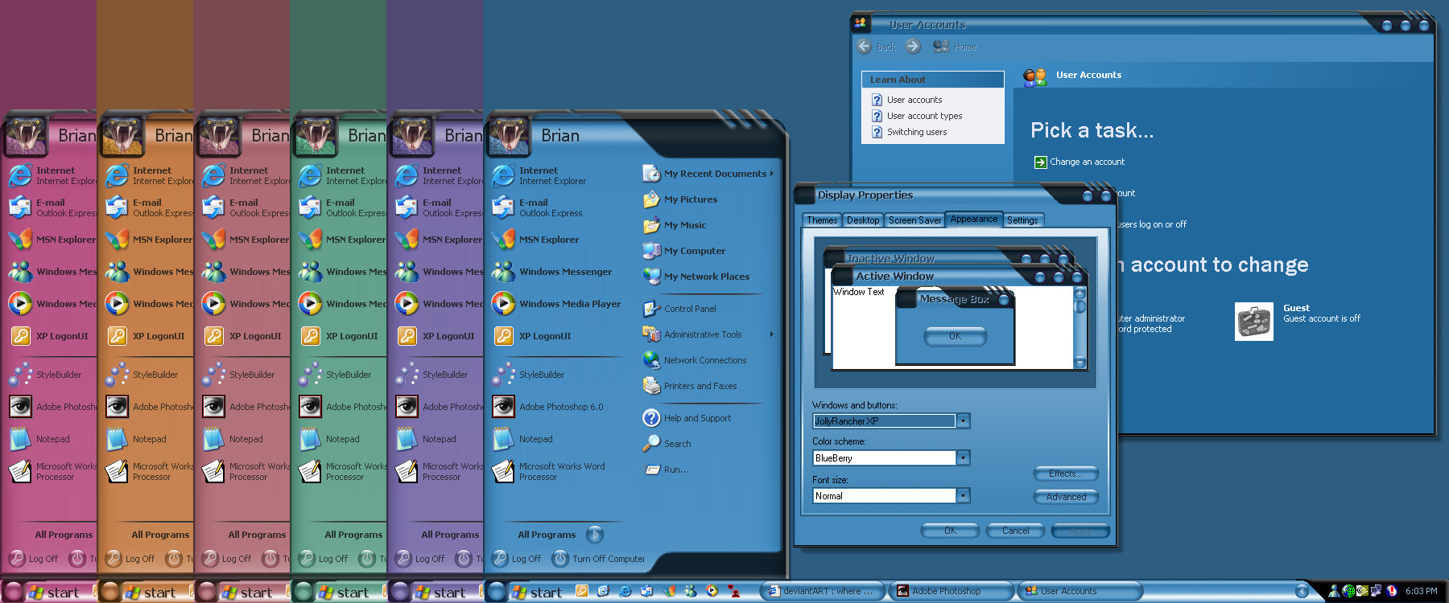
Task: Switch to Settings tab
Action: tap(1022, 220)
